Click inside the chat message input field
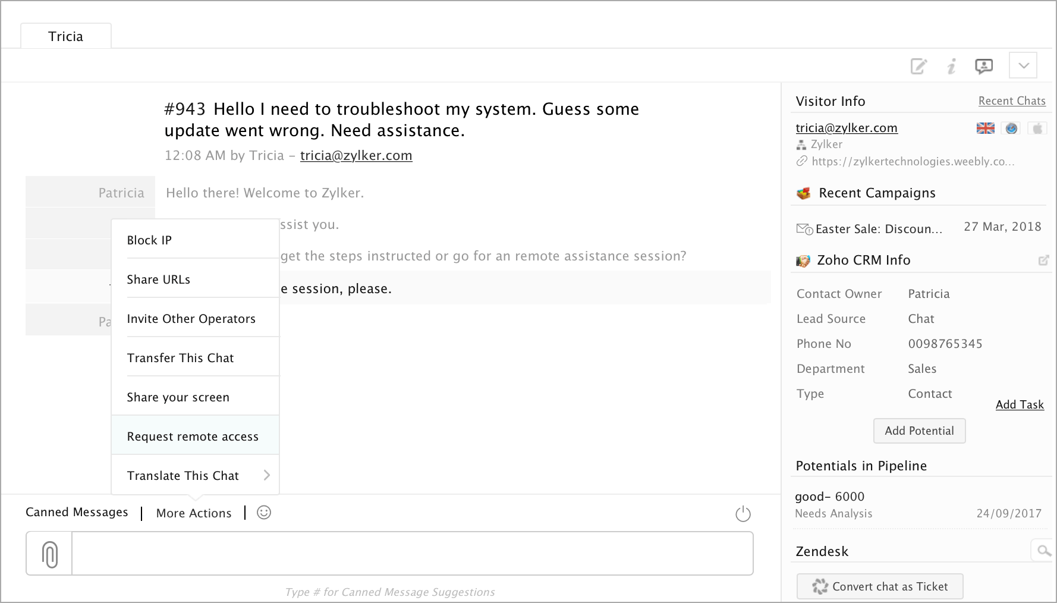Viewport: 1057px width, 603px height. [x=413, y=554]
